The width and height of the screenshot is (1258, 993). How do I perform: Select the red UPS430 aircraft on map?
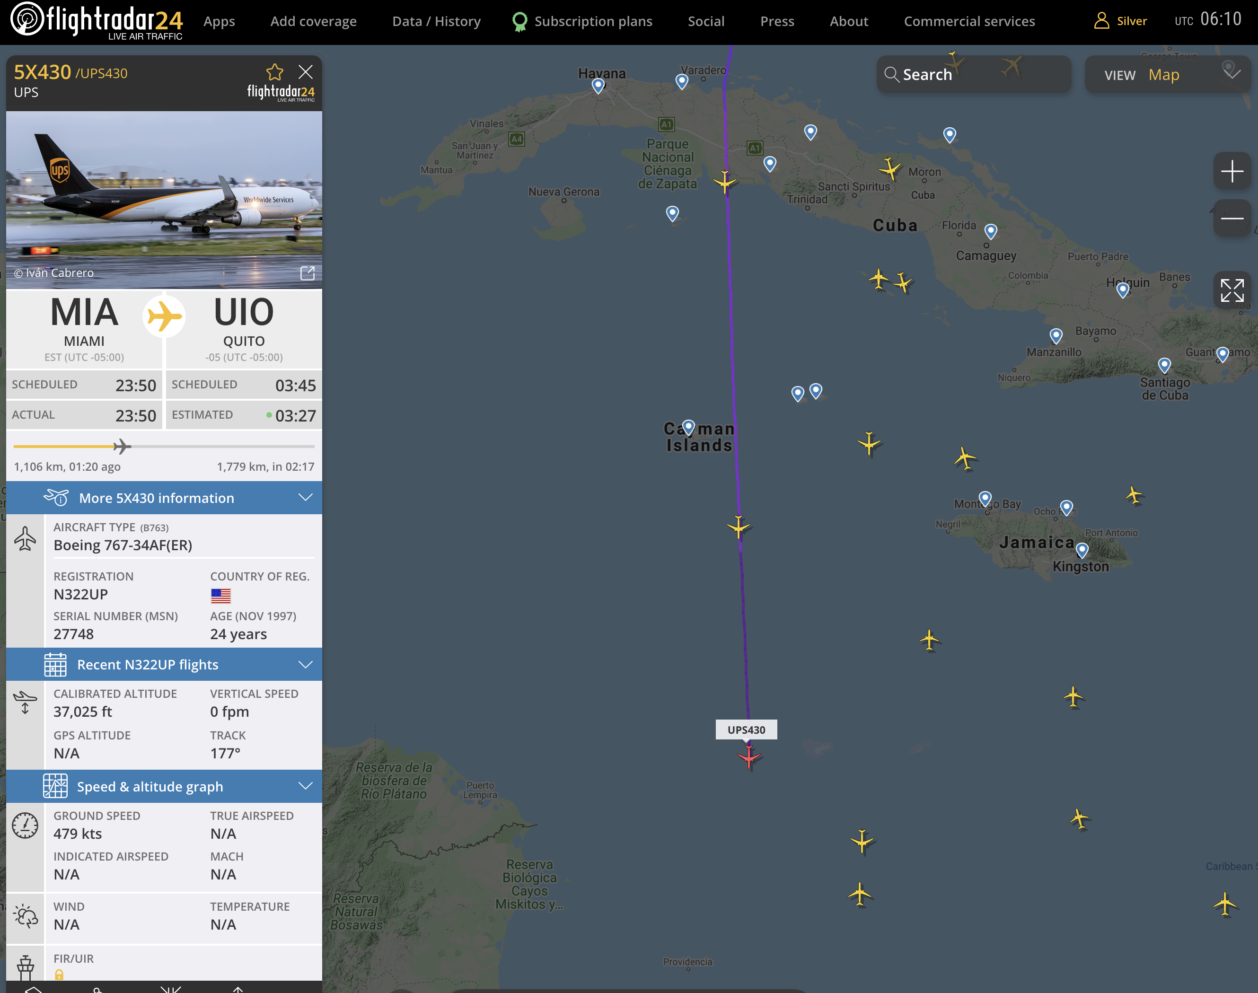point(749,757)
